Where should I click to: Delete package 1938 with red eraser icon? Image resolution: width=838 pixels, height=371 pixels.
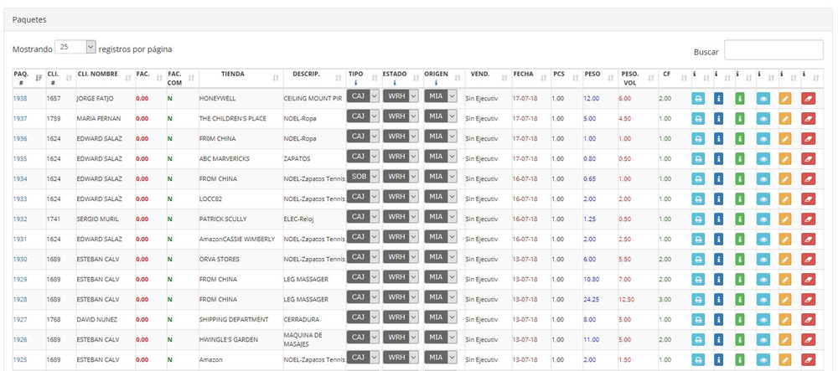tap(809, 98)
